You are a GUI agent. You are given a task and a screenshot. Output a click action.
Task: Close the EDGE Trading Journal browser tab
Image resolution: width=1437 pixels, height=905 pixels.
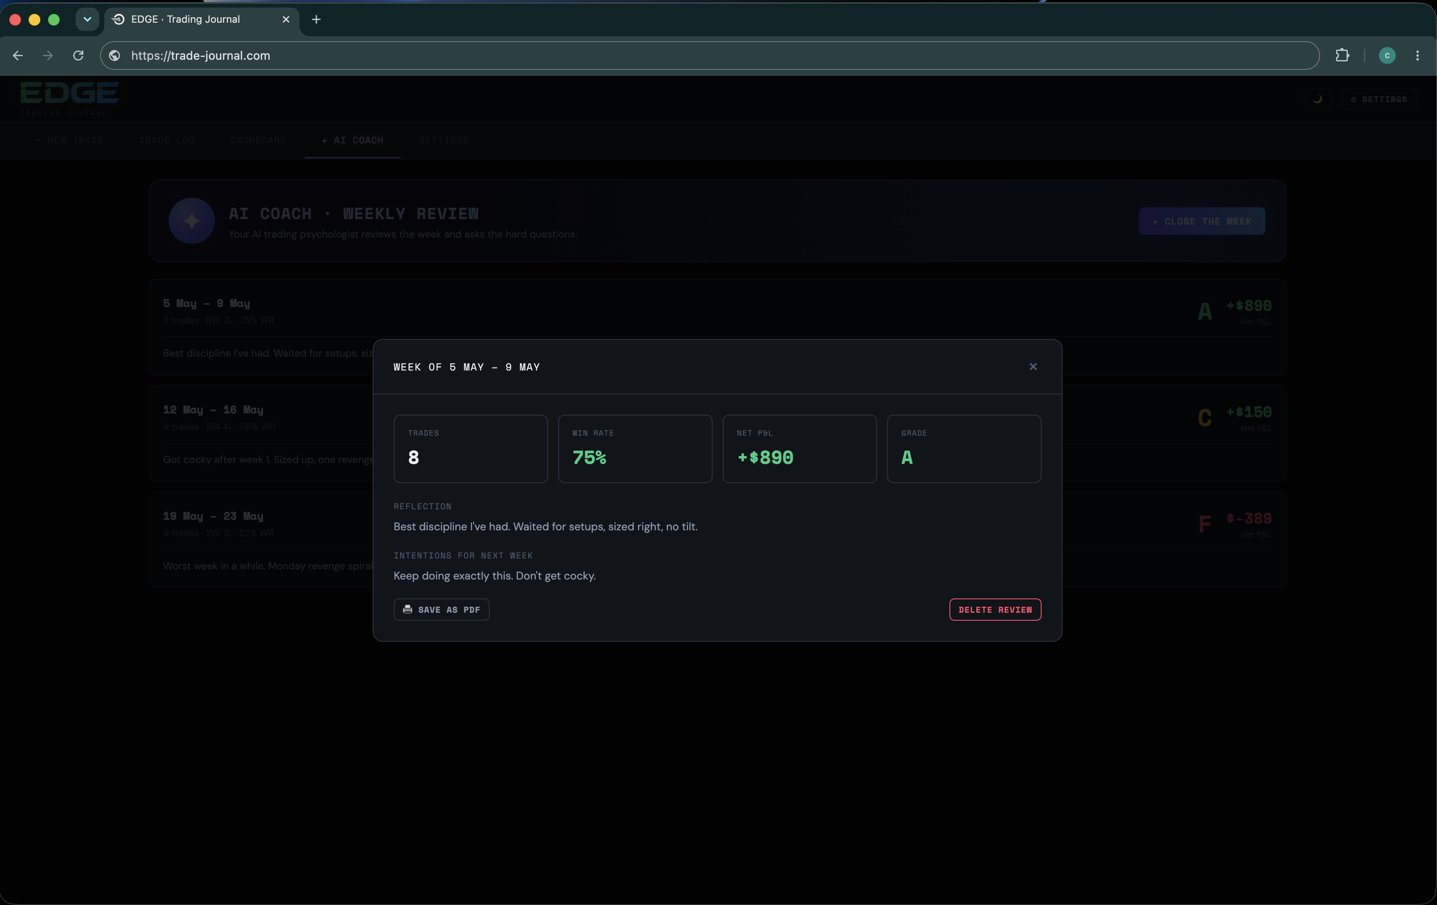pos(286,19)
